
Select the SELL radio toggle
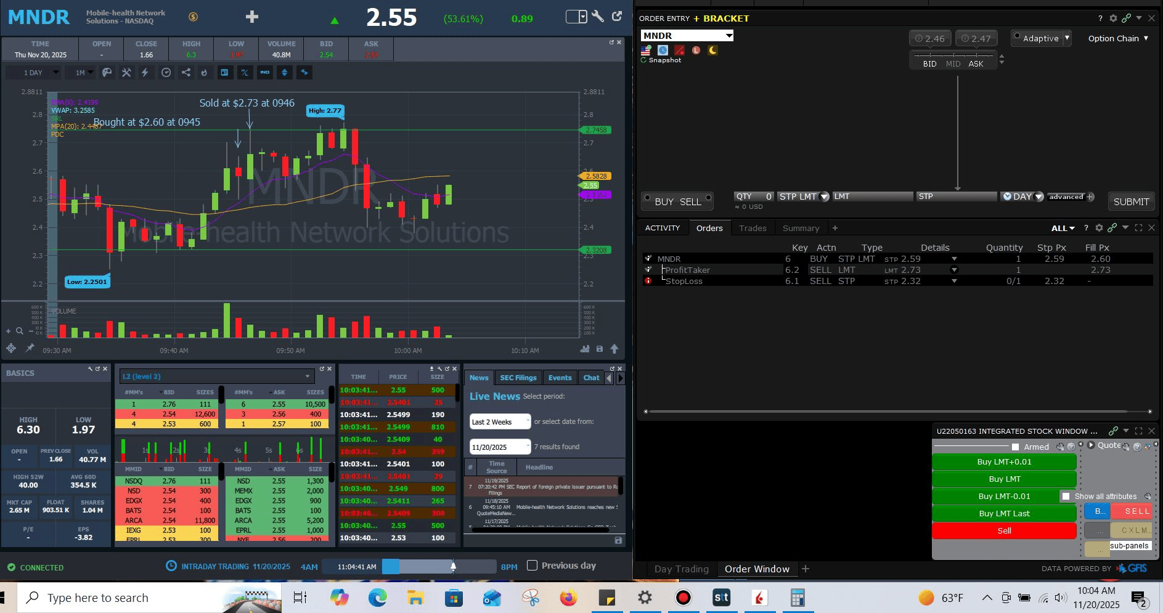(x=708, y=198)
